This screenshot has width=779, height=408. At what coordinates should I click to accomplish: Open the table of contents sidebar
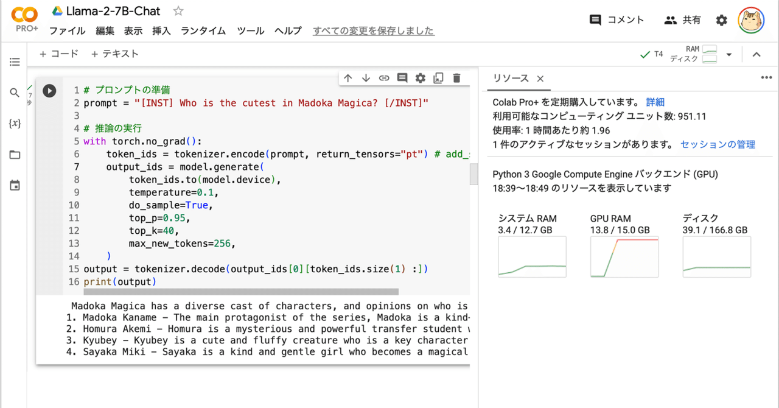pos(15,62)
